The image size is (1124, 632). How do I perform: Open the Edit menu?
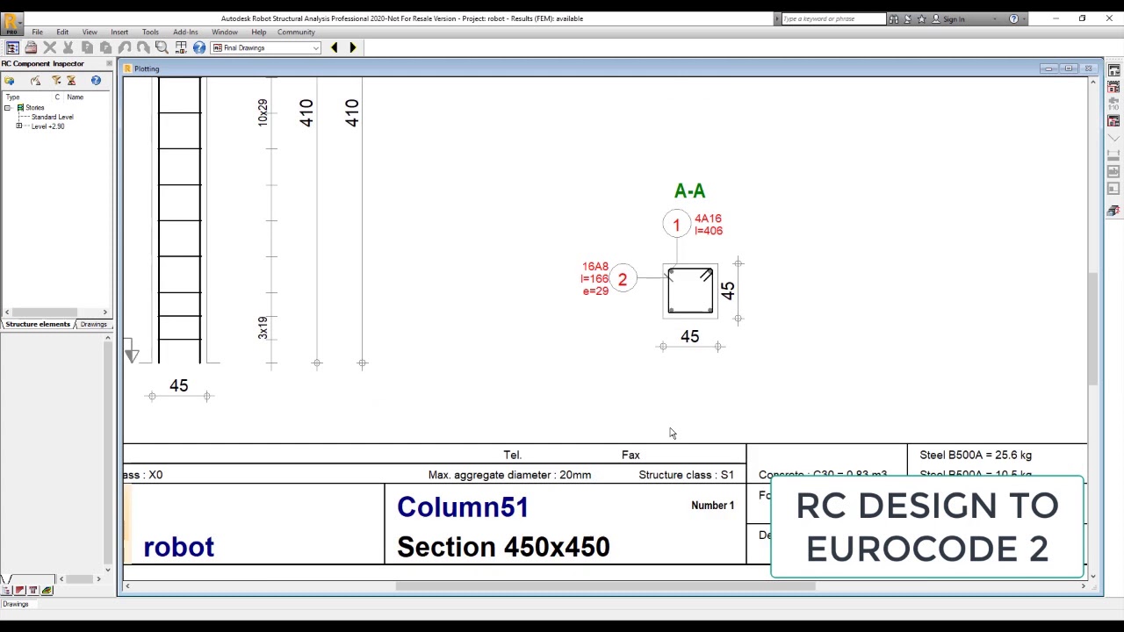[x=62, y=32]
